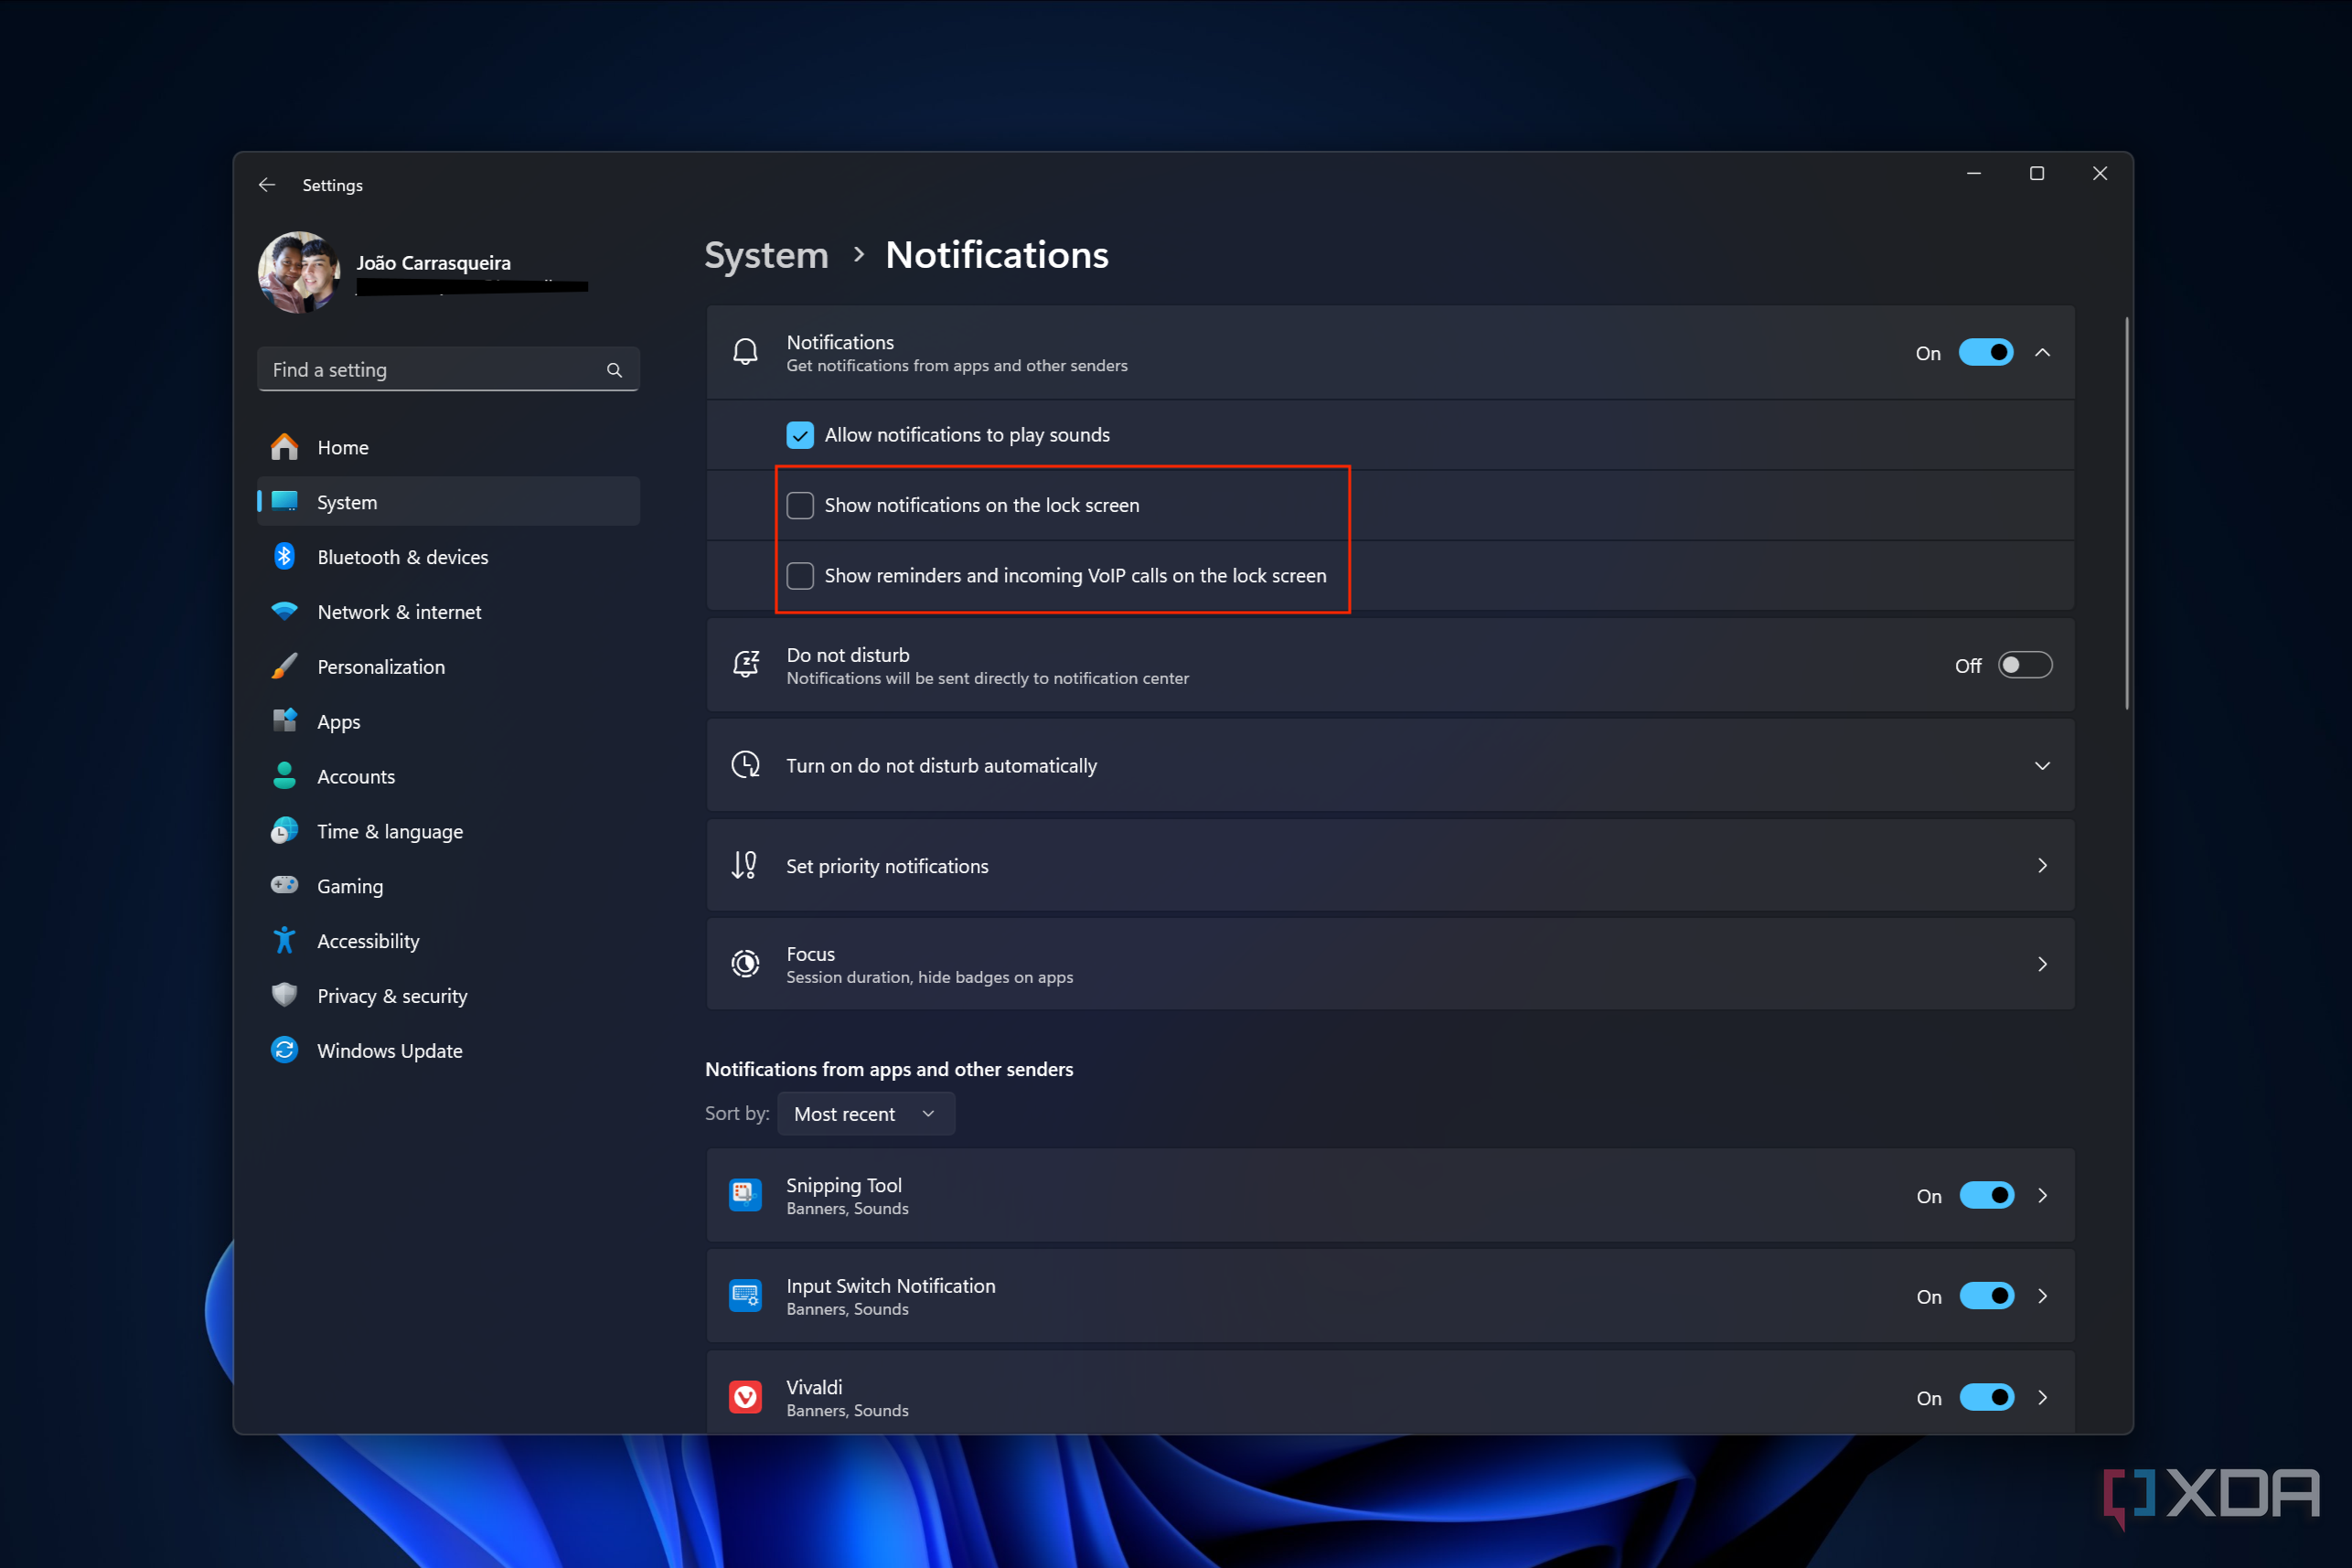Click the Vivaldi app icon
The height and width of the screenshot is (1568, 2352).
[745, 1397]
